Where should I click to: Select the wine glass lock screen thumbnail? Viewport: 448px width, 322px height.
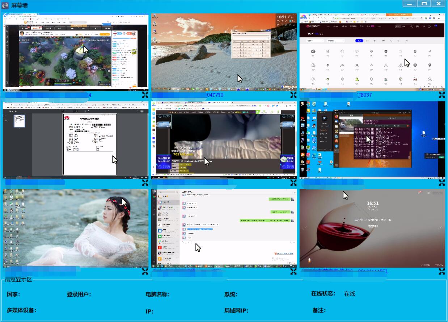pos(372,228)
